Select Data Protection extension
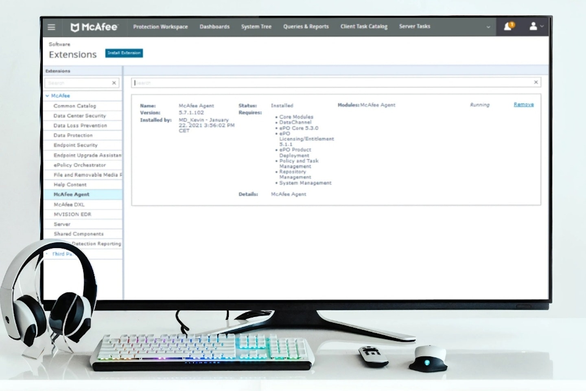Viewport: 586px width, 391px height. (73, 135)
